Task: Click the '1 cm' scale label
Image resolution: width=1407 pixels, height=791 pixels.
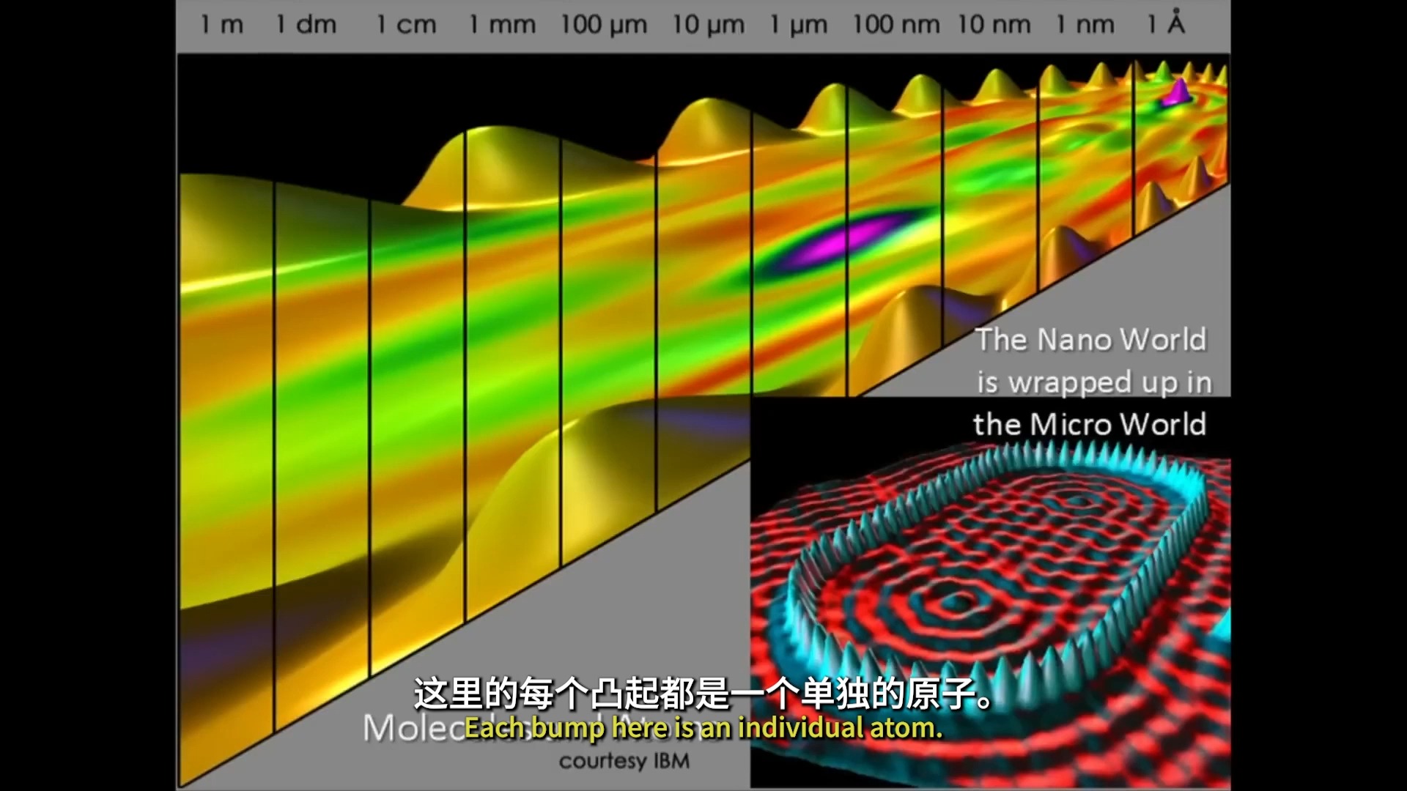Action: pyautogui.click(x=406, y=25)
